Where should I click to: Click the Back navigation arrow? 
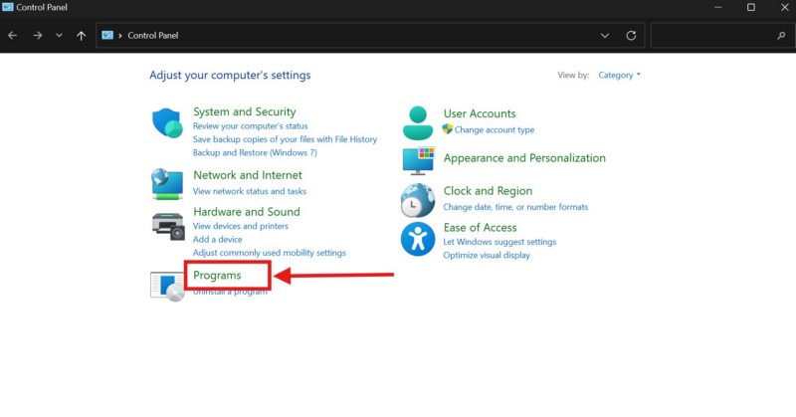tap(13, 36)
